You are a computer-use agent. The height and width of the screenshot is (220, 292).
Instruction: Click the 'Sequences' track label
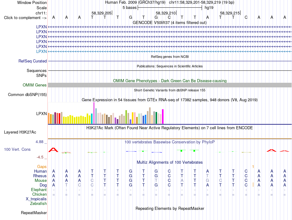37,71
